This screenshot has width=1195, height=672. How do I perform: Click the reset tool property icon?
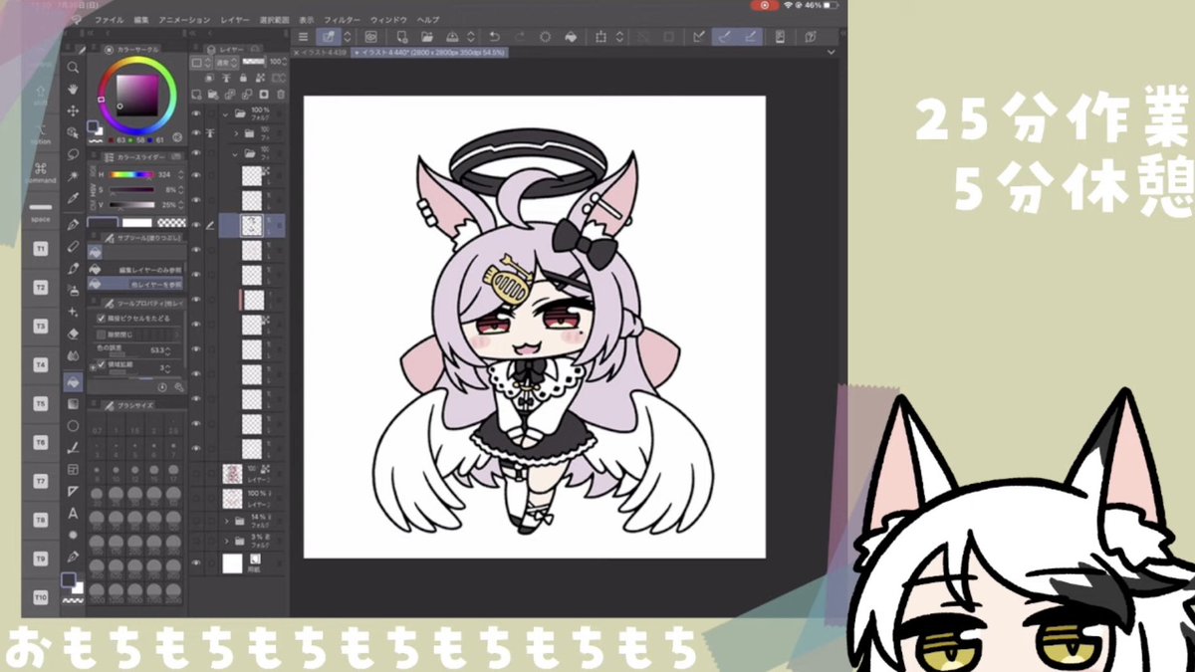click(x=162, y=386)
